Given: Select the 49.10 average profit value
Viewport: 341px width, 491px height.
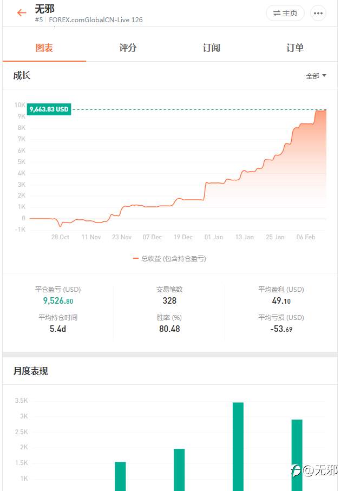Looking at the screenshot, I should click(281, 300).
